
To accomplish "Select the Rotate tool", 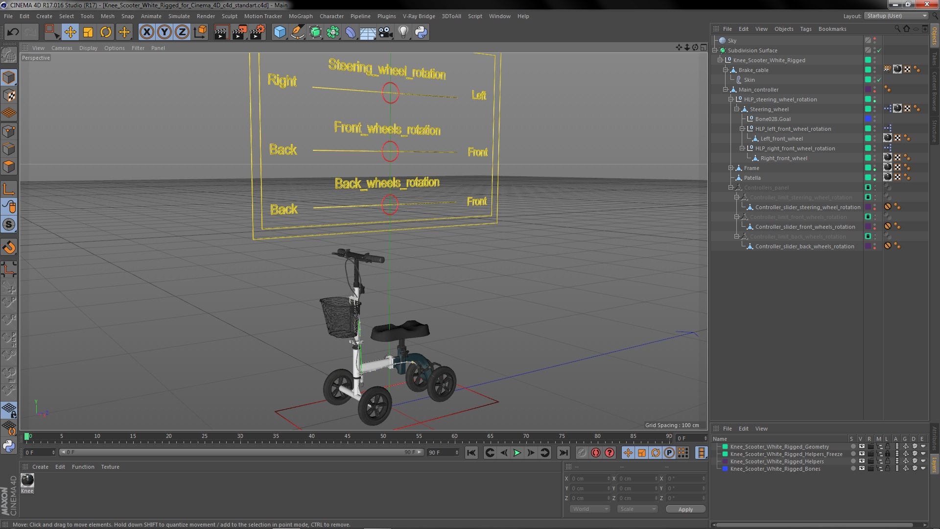I will click(106, 32).
